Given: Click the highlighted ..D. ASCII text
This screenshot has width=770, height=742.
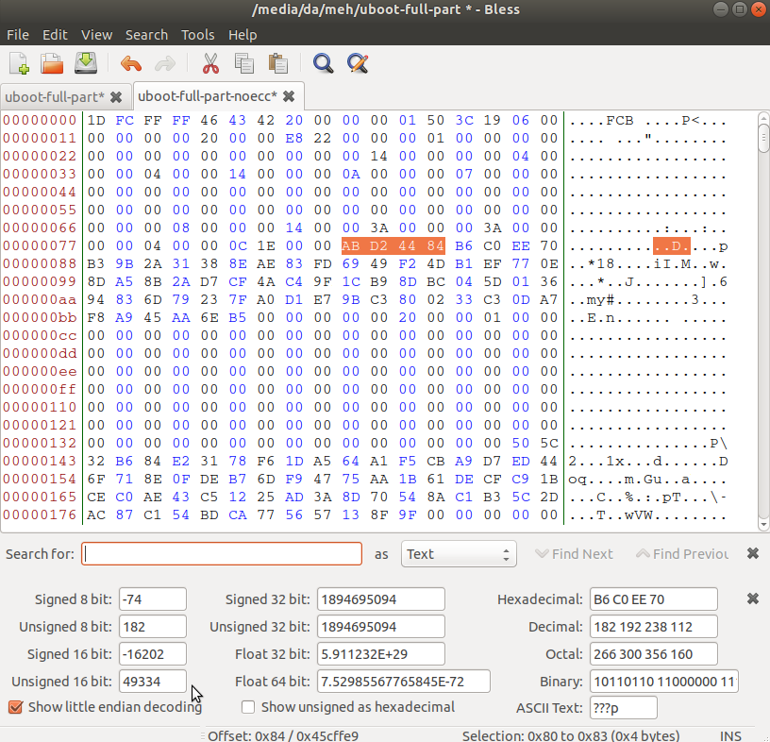Looking at the screenshot, I should click(x=672, y=245).
